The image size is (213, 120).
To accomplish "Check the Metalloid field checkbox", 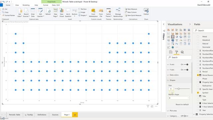I will [198, 40].
